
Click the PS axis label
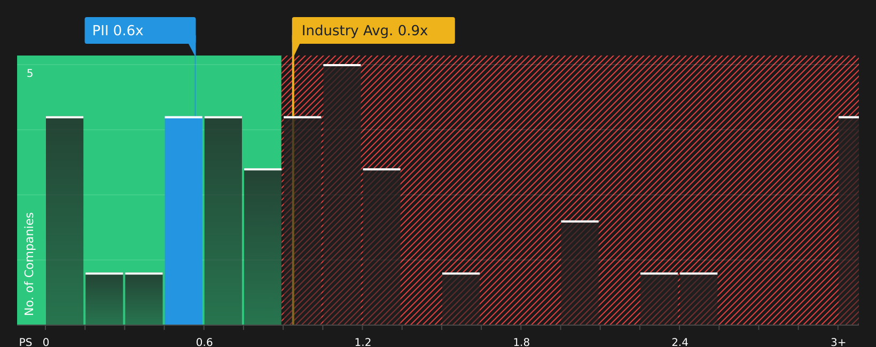click(x=26, y=342)
